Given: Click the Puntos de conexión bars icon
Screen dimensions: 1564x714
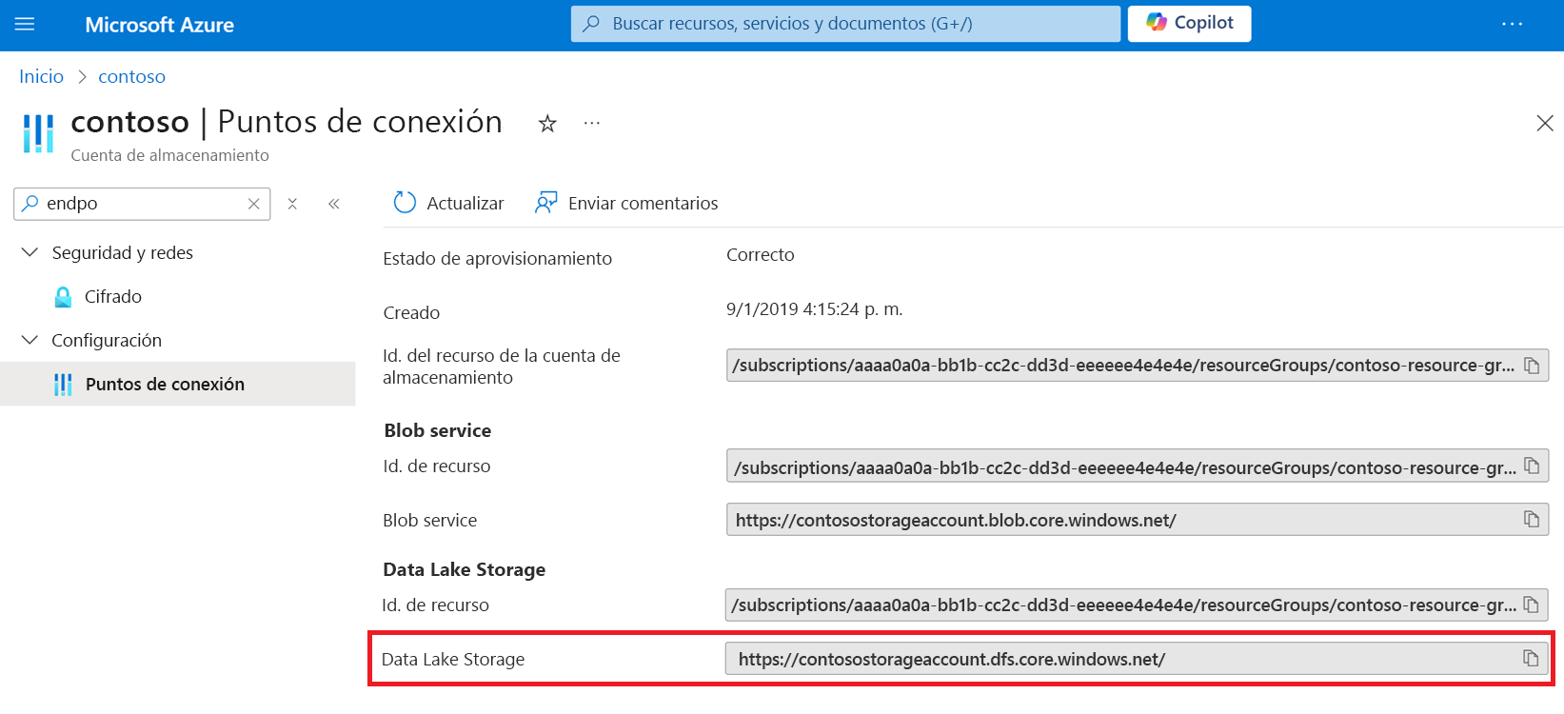Looking at the screenshot, I should tap(63, 385).
